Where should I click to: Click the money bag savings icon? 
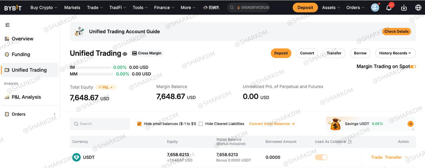pos(335,124)
